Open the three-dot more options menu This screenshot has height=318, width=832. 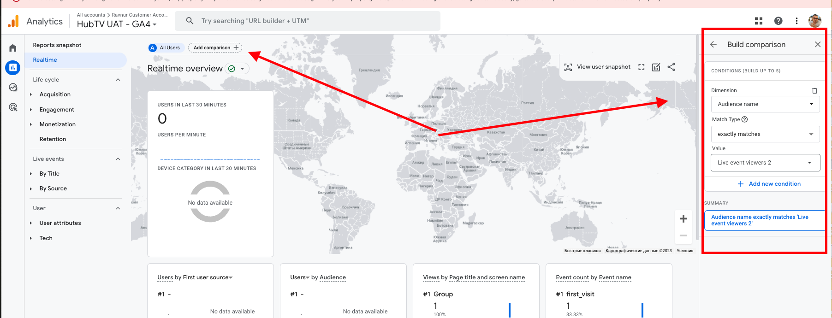pyautogui.click(x=796, y=21)
